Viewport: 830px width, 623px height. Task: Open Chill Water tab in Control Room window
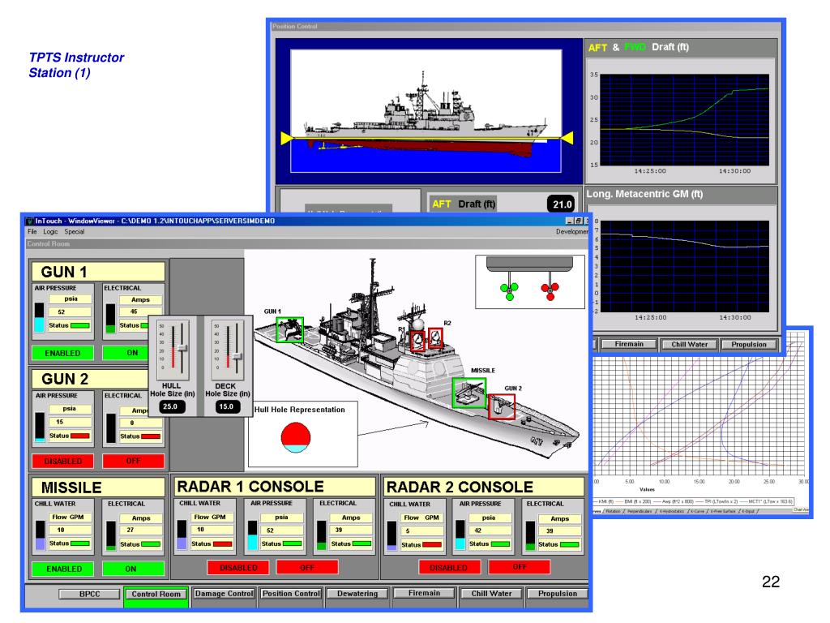point(491,594)
